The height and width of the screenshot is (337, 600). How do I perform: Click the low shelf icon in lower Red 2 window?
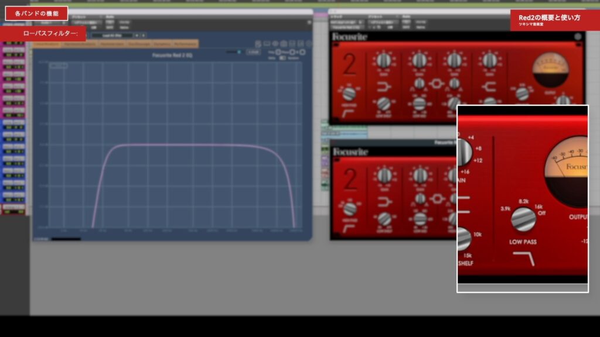coord(384,202)
